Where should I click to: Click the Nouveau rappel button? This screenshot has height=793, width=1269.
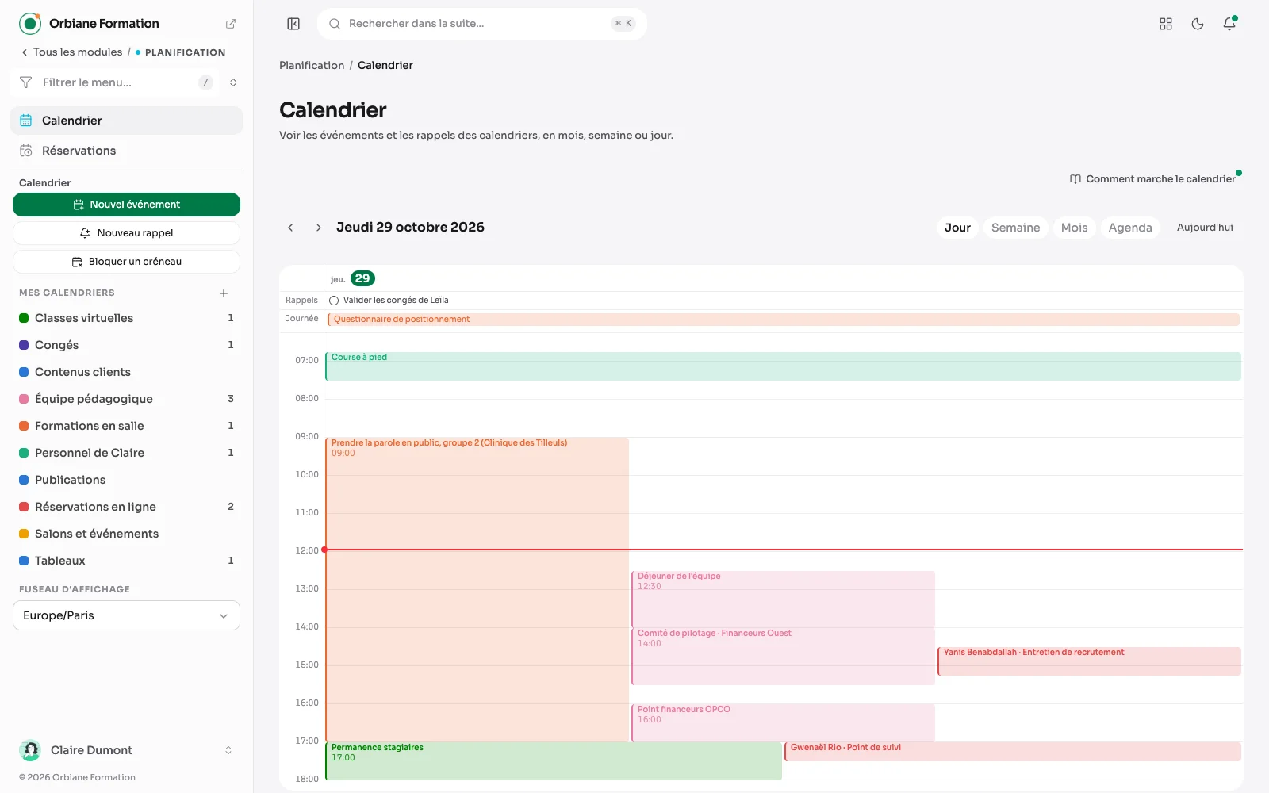tap(126, 233)
